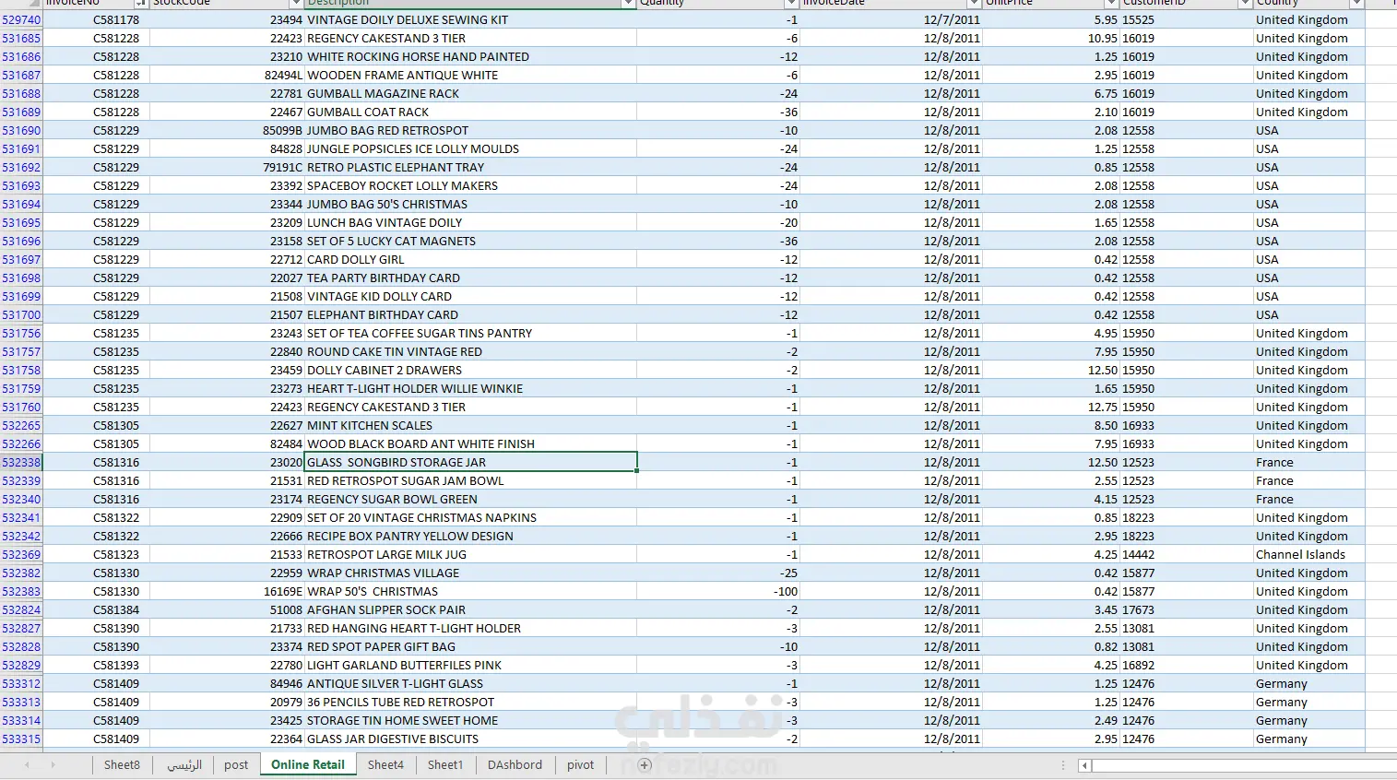Select row header 532369
The image size is (1397, 780).
pyautogui.click(x=21, y=554)
